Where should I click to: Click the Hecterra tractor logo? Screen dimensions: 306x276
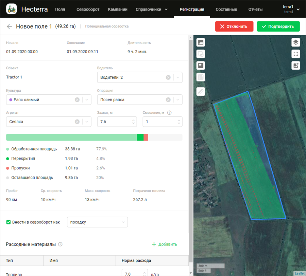[x=12, y=9]
